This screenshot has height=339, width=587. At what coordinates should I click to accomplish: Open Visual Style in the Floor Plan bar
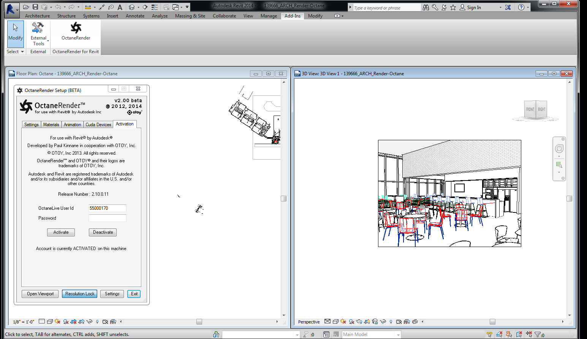click(x=50, y=322)
